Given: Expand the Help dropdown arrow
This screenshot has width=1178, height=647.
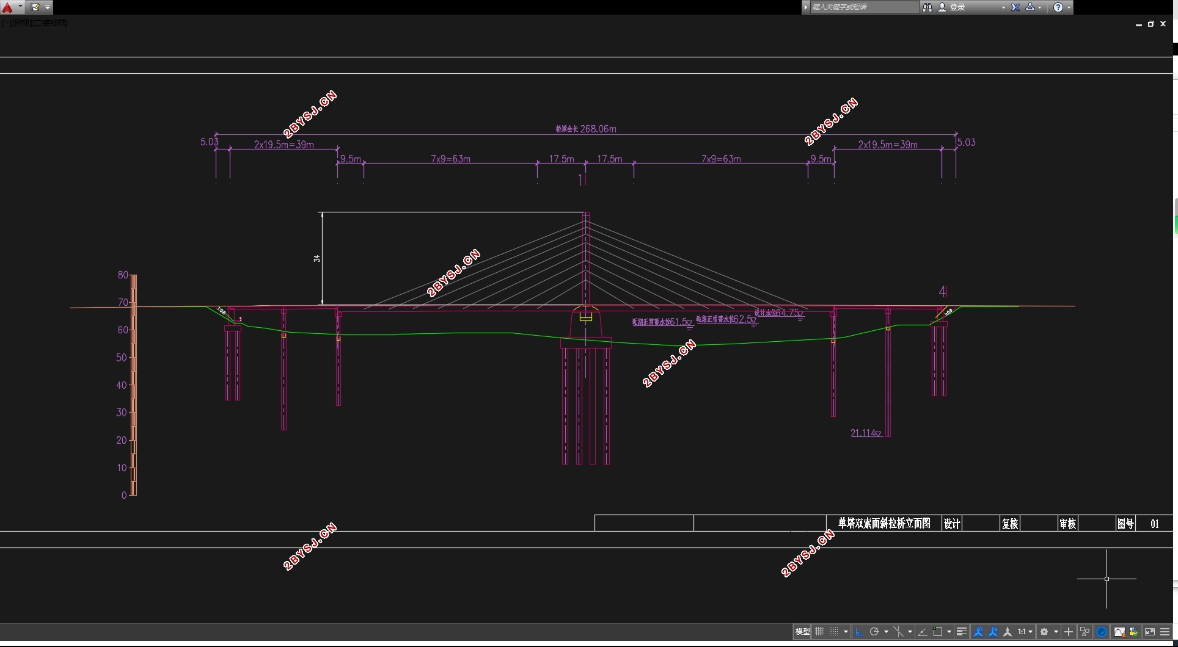Looking at the screenshot, I should [x=1069, y=7].
